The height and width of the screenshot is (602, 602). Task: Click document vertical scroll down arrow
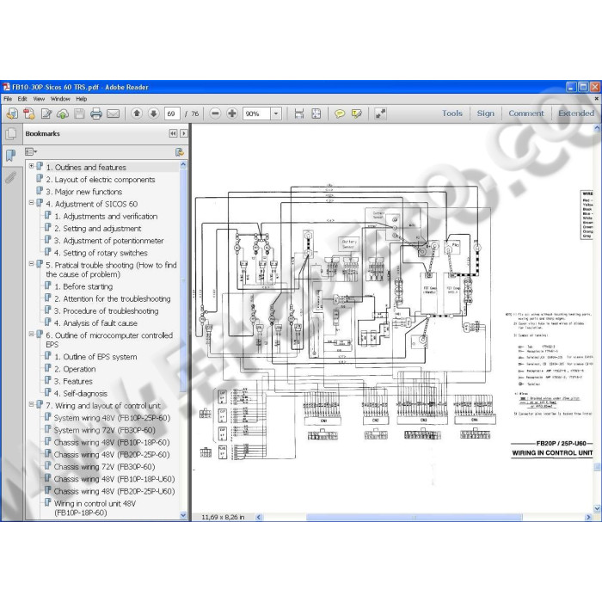[597, 509]
